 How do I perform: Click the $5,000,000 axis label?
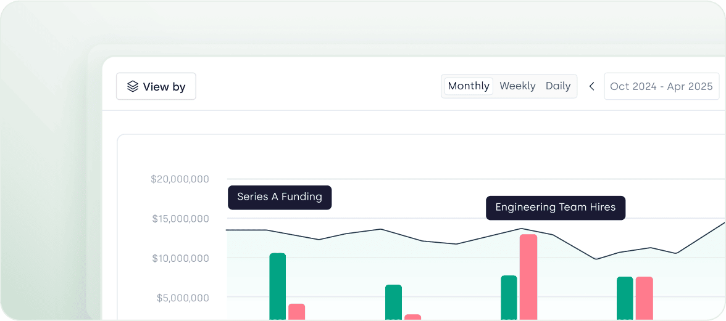tap(183, 298)
